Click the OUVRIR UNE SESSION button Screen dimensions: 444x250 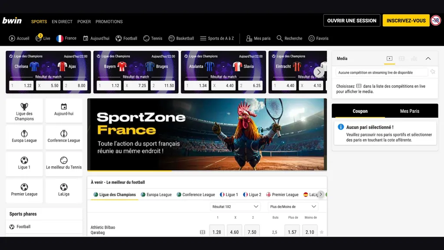point(352,20)
